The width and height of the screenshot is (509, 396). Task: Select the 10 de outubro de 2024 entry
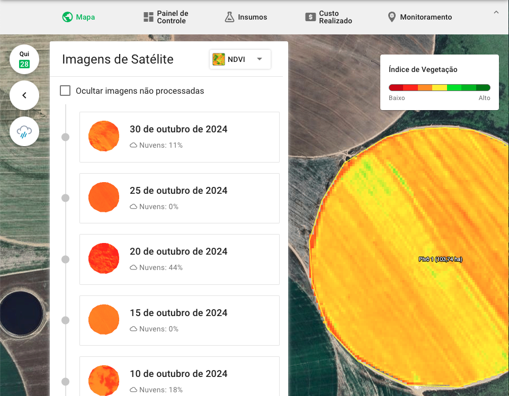(179, 376)
